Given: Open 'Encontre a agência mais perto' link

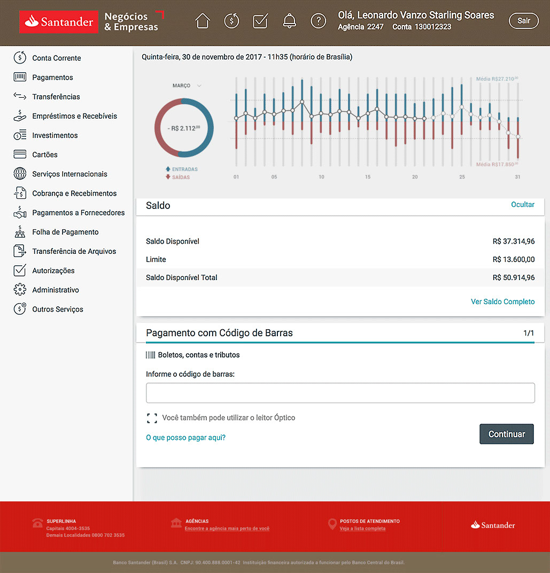Looking at the screenshot, I should (x=227, y=529).
